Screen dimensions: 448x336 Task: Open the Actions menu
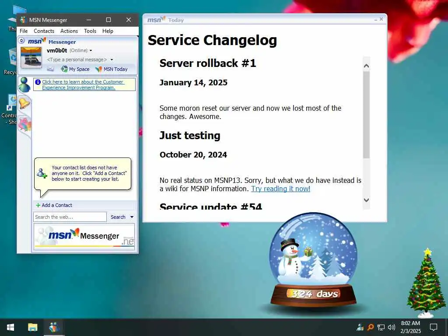coord(69,31)
